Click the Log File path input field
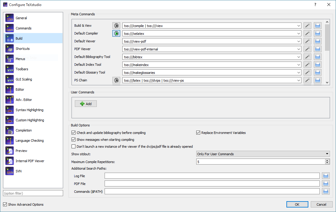The width and height of the screenshot is (336, 212). pos(212,176)
